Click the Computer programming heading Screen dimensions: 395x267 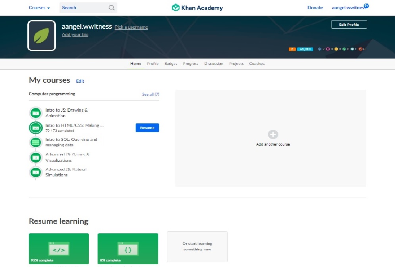52,94
